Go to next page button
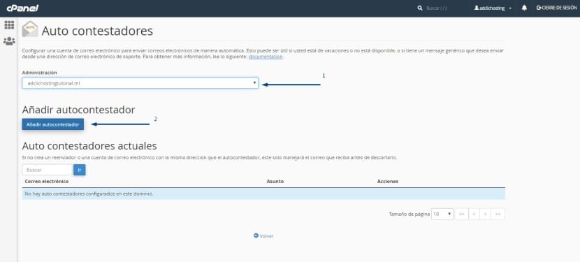The height and width of the screenshot is (262, 580). [485, 214]
